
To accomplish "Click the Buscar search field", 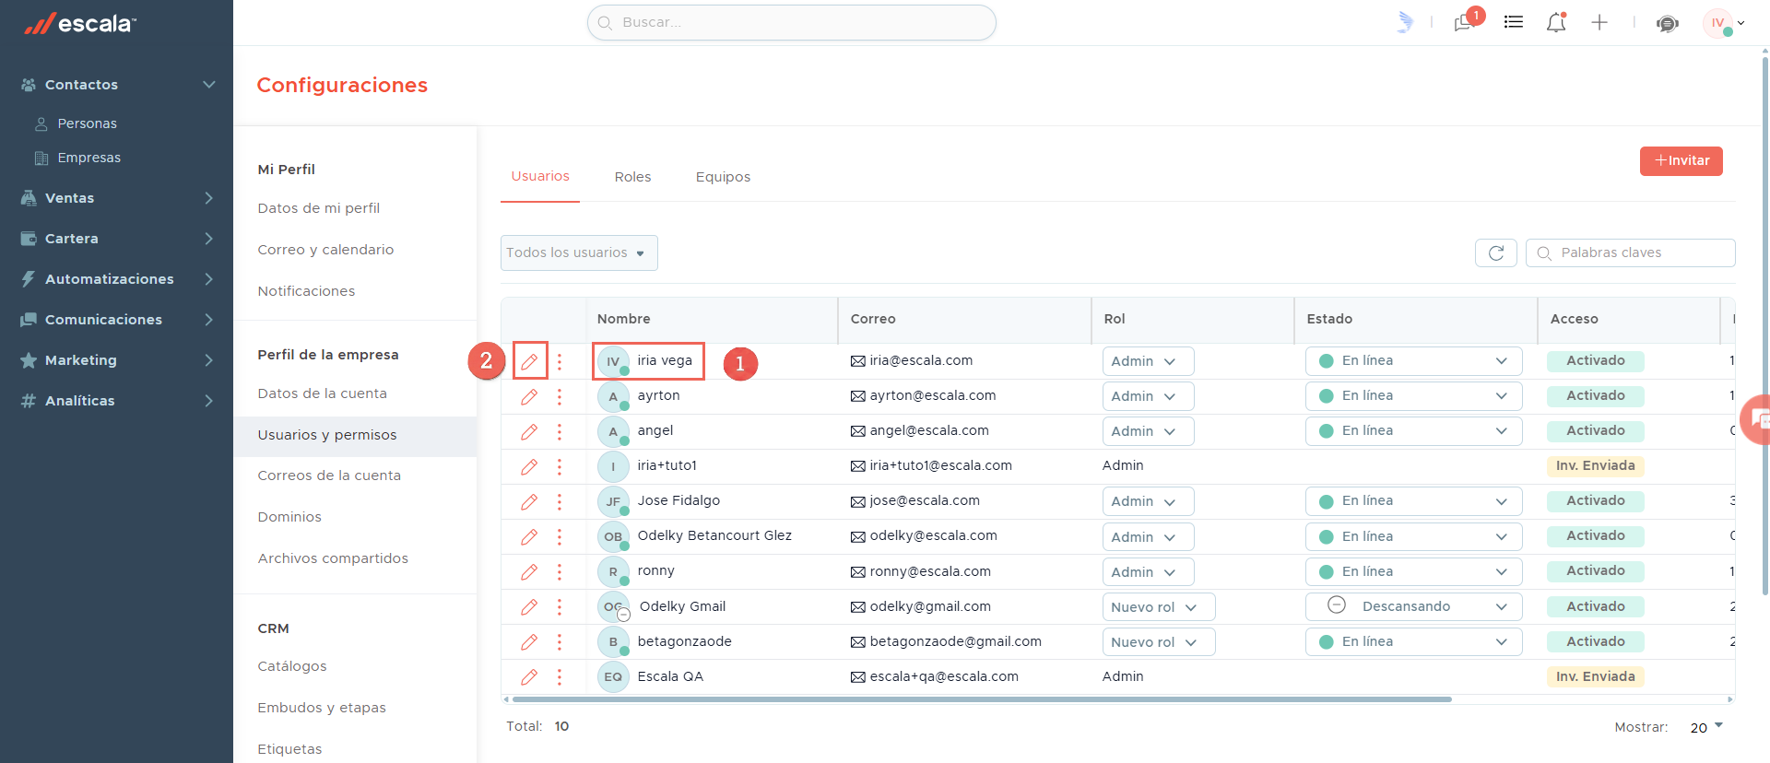I will tap(792, 22).
